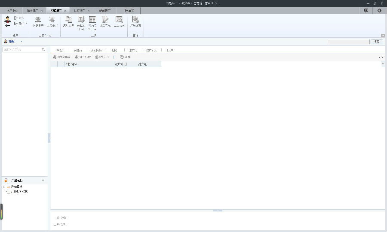Screen dimensions: 387x232
Task: Open the magnifier-over-document search tool icon
Action: pos(119,19)
